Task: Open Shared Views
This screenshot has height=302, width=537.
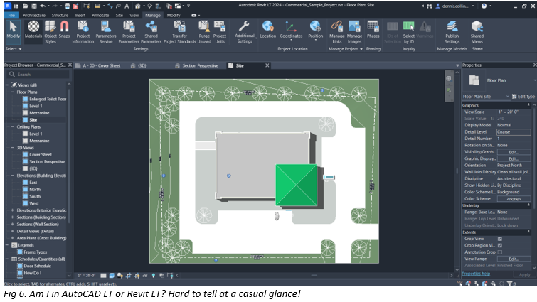Action: (477, 32)
